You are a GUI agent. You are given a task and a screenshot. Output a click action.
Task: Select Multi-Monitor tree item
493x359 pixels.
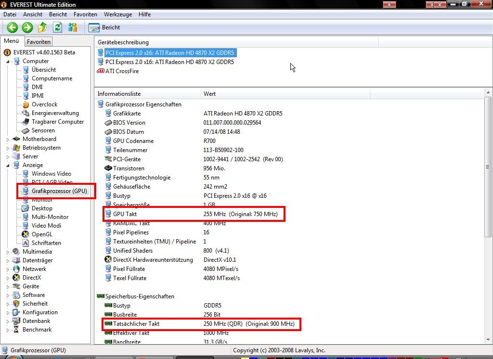(x=50, y=217)
